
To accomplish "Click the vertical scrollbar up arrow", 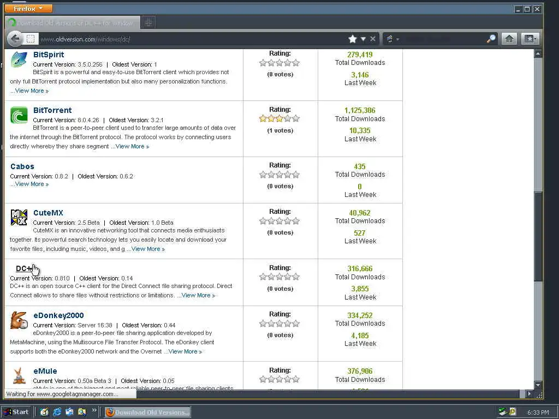I will (x=538, y=54).
